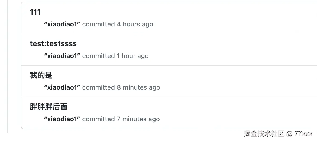This screenshot has height=142, width=317.
Task: Click the xiaodiao1 author under commit 111
Action: (62, 24)
